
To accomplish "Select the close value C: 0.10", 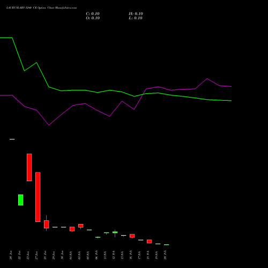I will (x=93, y=14).
